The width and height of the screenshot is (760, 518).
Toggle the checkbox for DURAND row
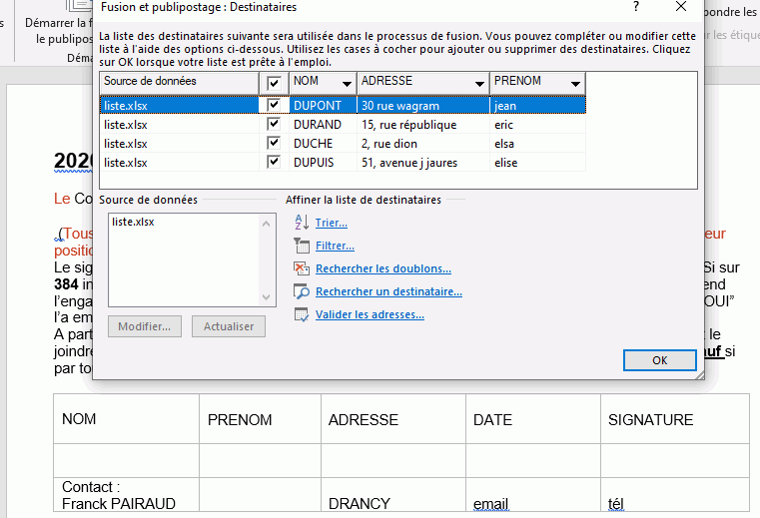click(x=274, y=125)
